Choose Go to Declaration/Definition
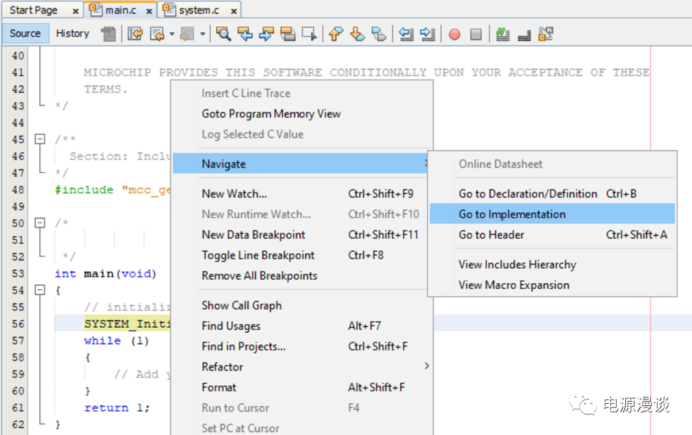This screenshot has width=692, height=435. coord(527,194)
